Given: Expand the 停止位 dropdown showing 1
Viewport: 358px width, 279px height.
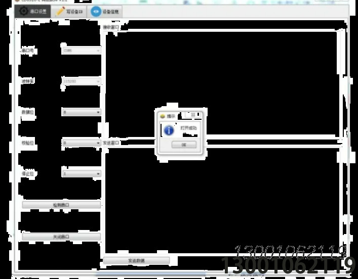Looking at the screenshot, I should (x=82, y=174).
